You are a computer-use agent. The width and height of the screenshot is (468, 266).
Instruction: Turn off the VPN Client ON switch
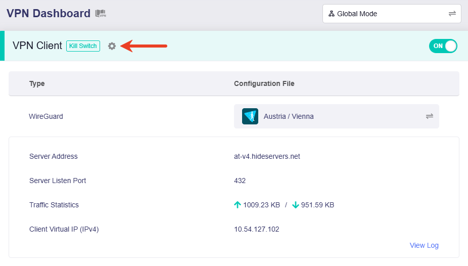coord(443,46)
